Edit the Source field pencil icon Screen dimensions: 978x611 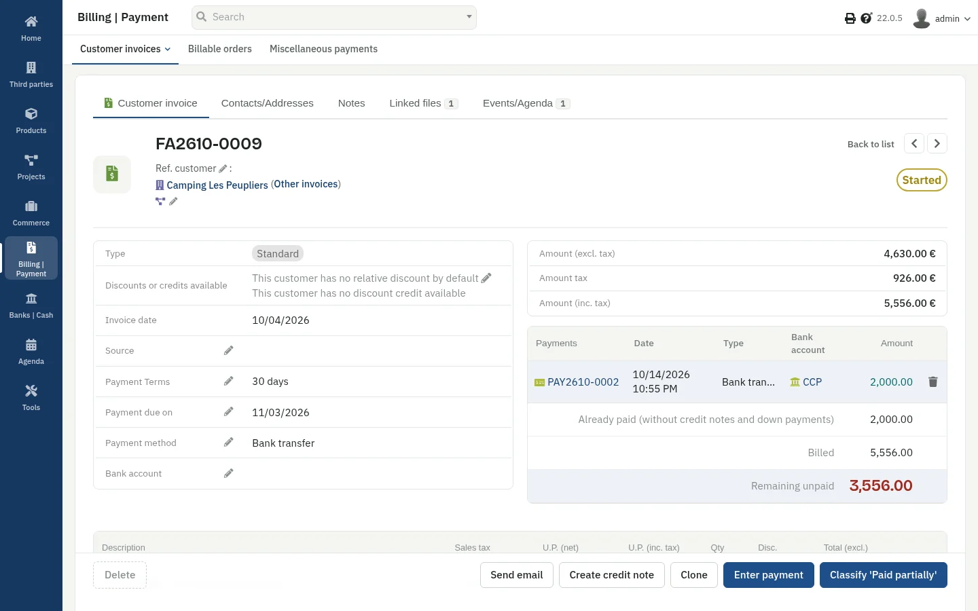click(229, 350)
